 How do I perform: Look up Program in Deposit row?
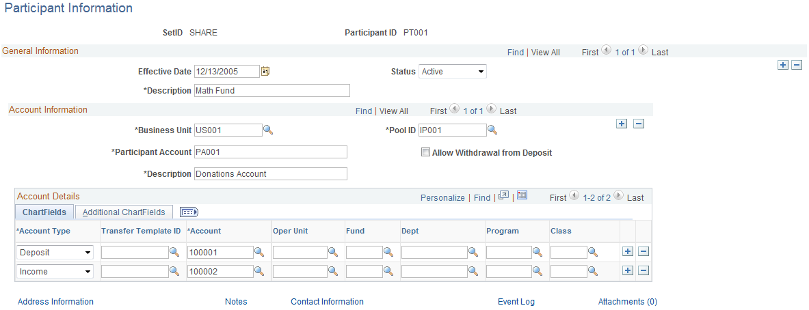[538, 253]
